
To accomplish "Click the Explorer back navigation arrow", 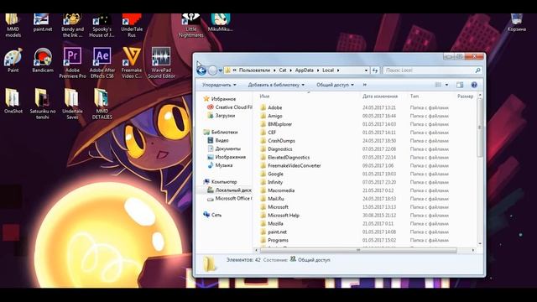I will (x=201, y=70).
